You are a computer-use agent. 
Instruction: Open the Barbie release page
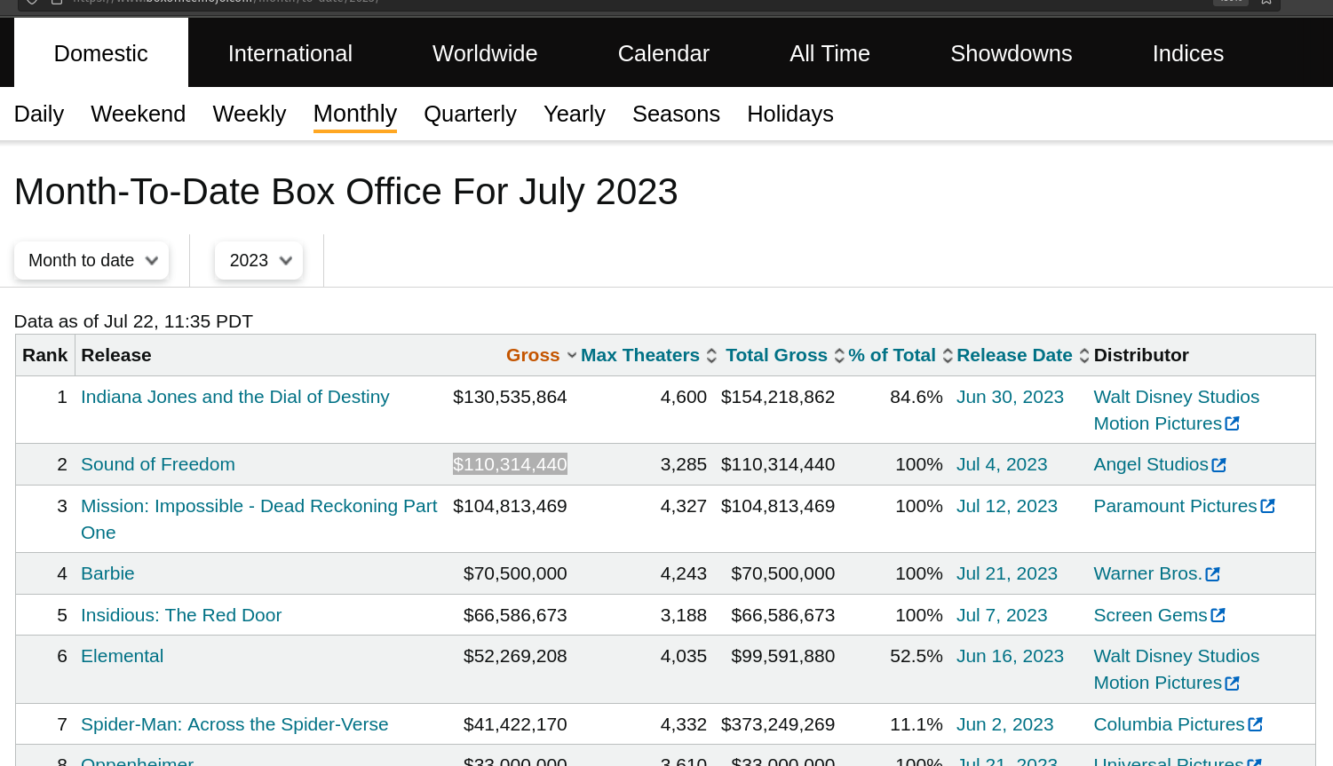click(x=107, y=573)
